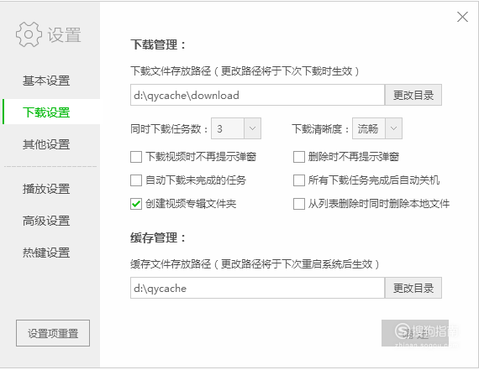
Task: Click the download path input field
Action: pos(257,95)
